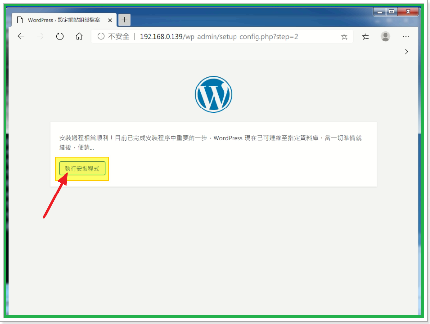The height and width of the screenshot is (324, 430).
Task: Open the browser home page
Action: pos(79,36)
